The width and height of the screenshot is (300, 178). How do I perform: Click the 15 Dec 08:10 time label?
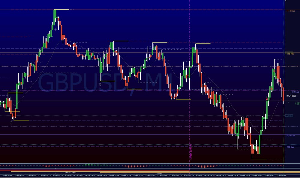click(x=209, y=176)
